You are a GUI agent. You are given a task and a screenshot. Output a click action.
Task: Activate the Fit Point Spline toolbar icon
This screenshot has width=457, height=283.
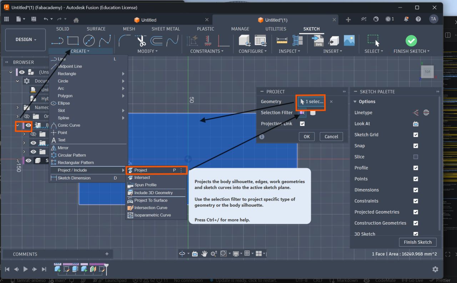tap(105, 41)
